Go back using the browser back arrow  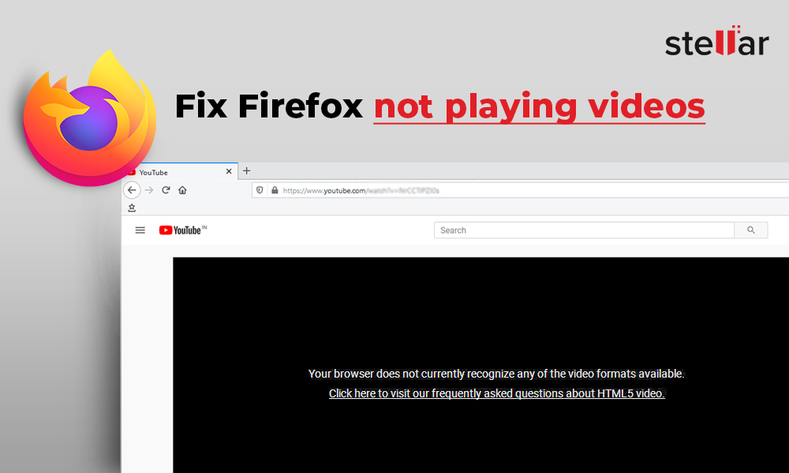point(132,190)
